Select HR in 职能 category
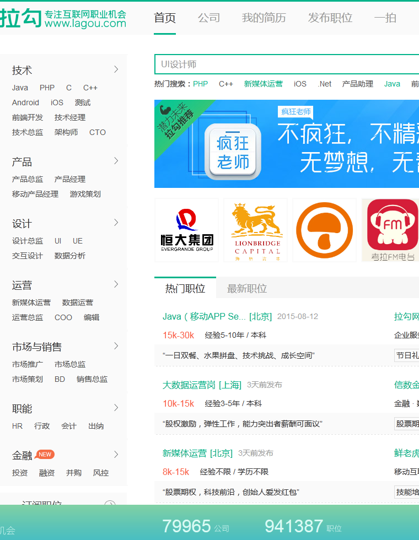Image resolution: width=419 pixels, height=540 pixels. (x=17, y=425)
